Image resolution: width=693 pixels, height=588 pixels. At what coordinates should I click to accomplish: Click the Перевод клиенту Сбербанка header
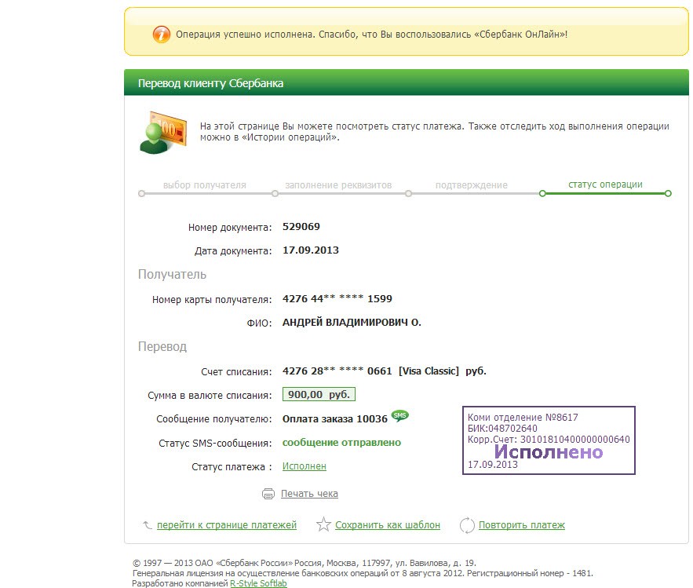(x=210, y=83)
